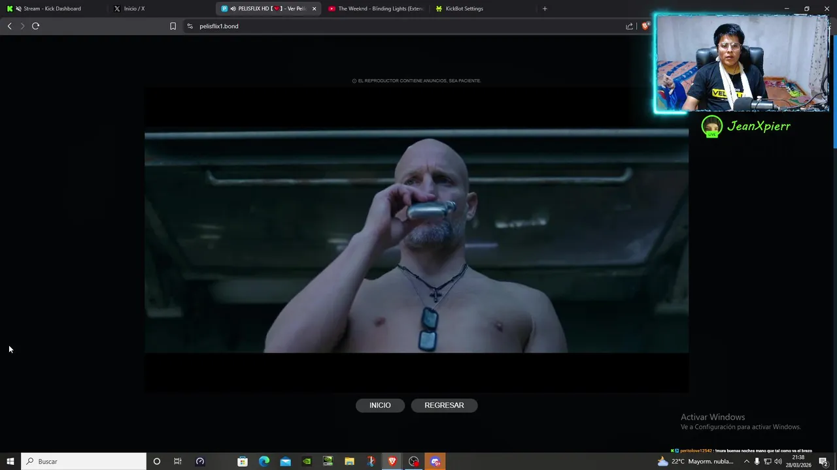This screenshot has width=837, height=470.
Task: Open Brave Shields lion icon
Action: point(645,26)
